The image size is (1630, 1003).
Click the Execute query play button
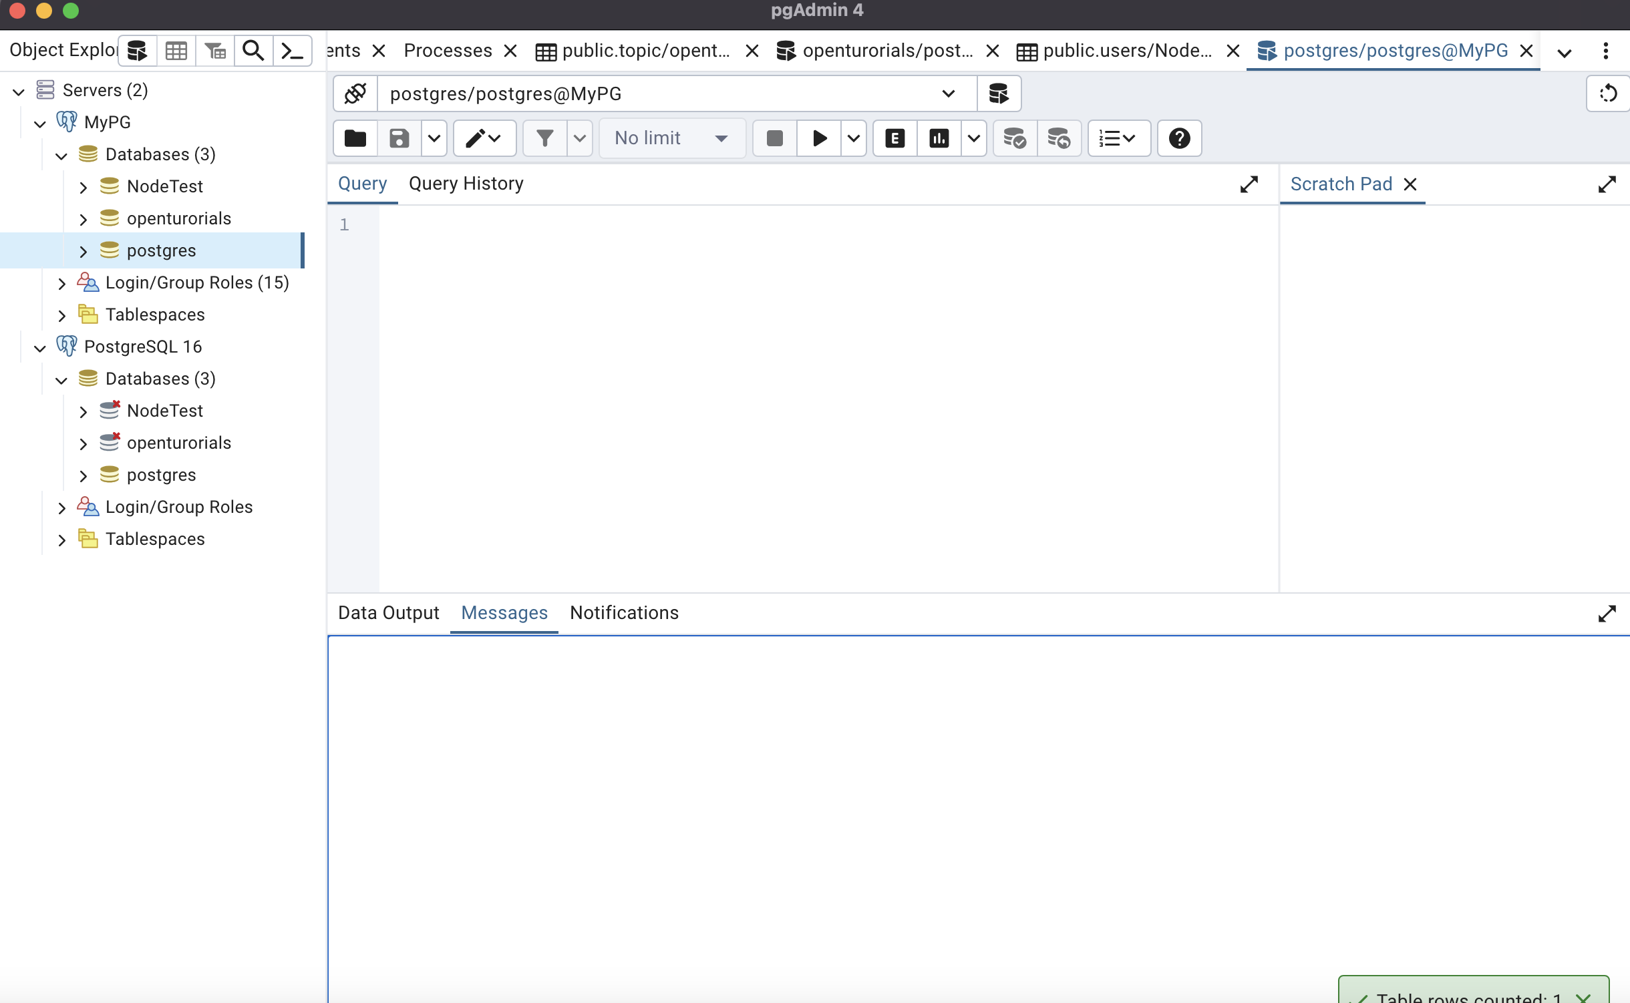coord(819,138)
